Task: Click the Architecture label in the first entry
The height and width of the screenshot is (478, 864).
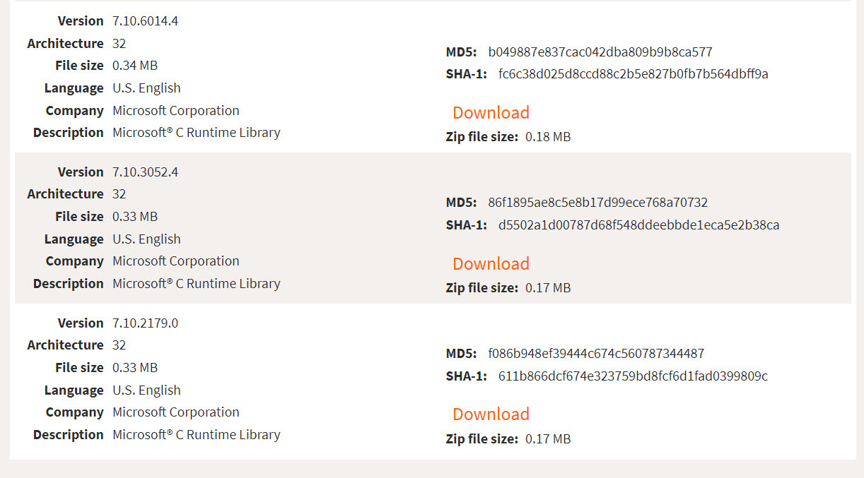Action: coord(65,44)
